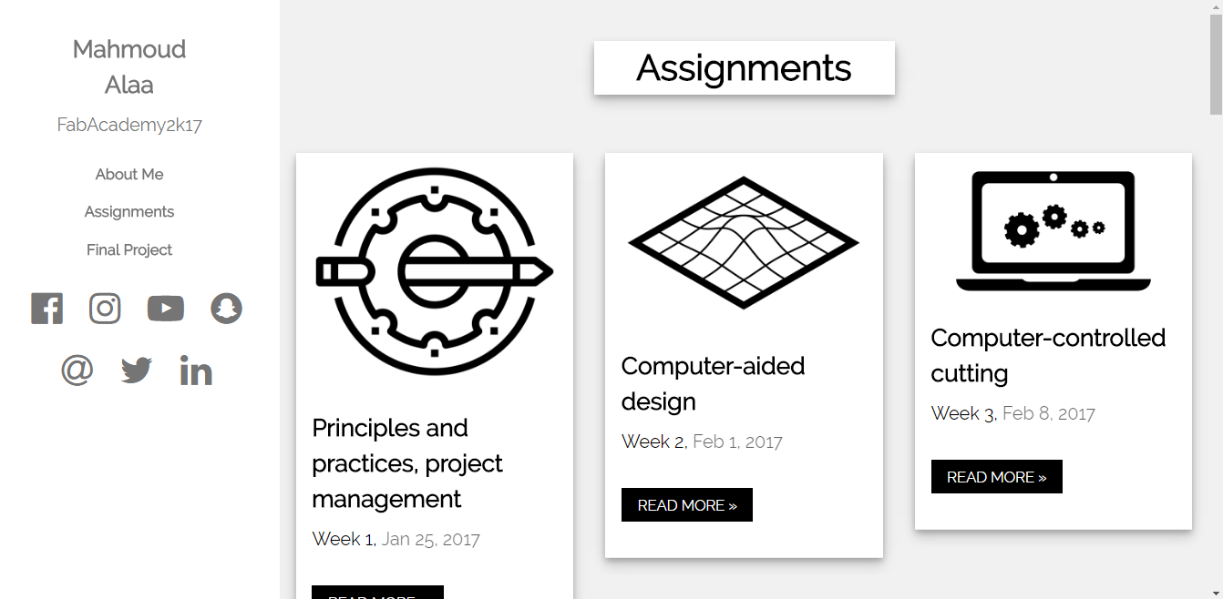Open the LinkedIn icon
Screen dimensions: 1223x599
196,371
